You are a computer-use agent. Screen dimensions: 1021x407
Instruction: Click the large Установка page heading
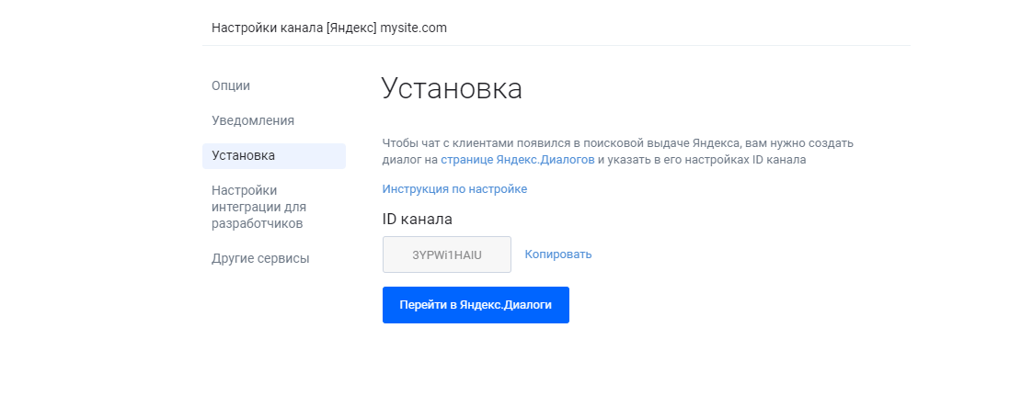click(x=452, y=88)
